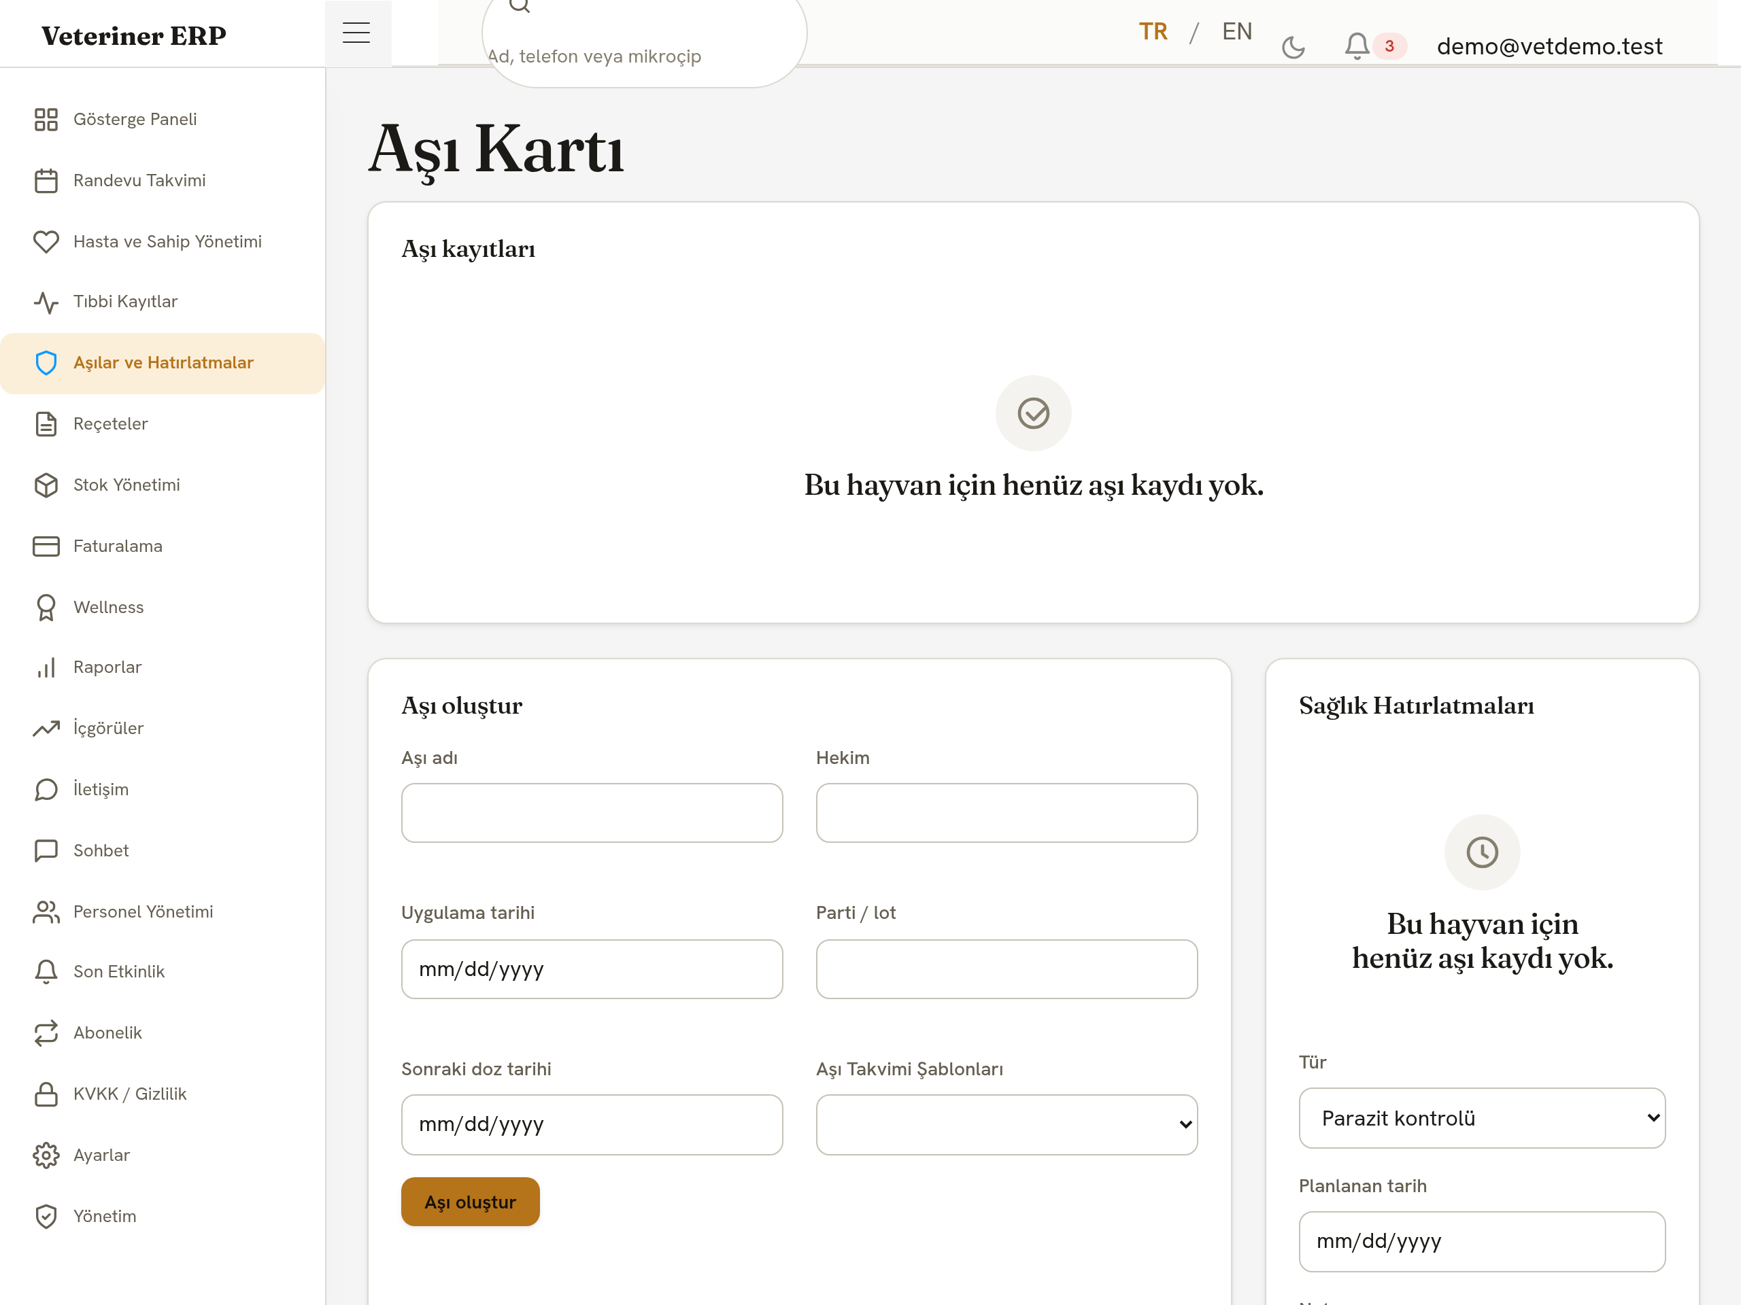Toggle the sidebar with the hamburger menu
This screenshot has width=1741, height=1305.
click(356, 32)
